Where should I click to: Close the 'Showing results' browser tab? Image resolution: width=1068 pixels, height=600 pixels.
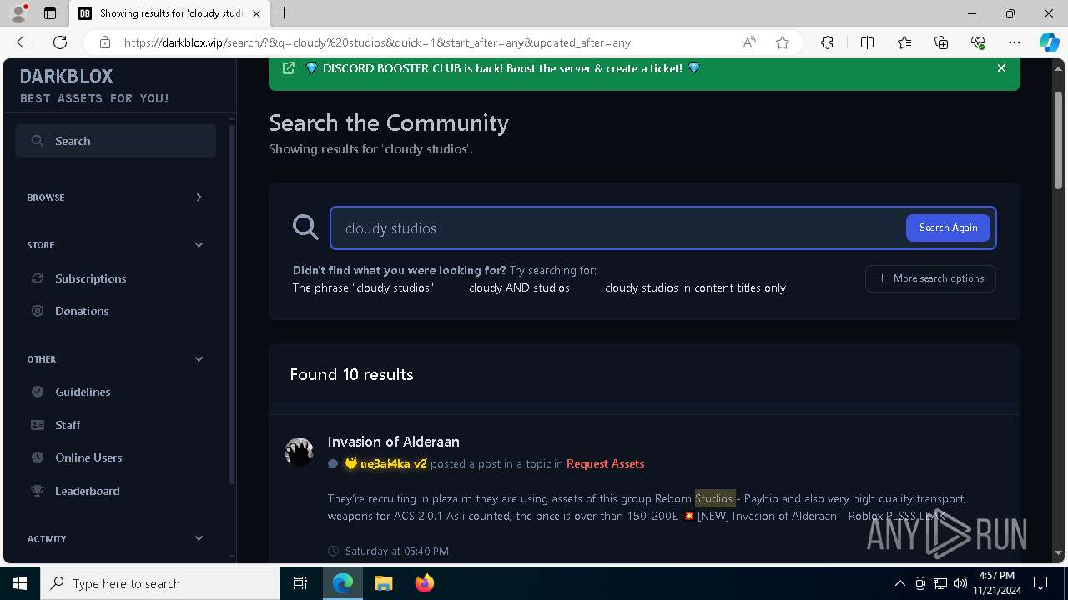click(257, 13)
